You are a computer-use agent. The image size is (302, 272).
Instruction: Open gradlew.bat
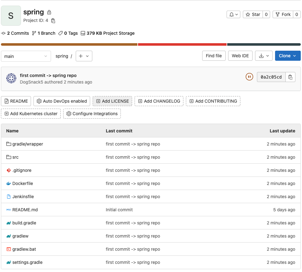pos(24,249)
